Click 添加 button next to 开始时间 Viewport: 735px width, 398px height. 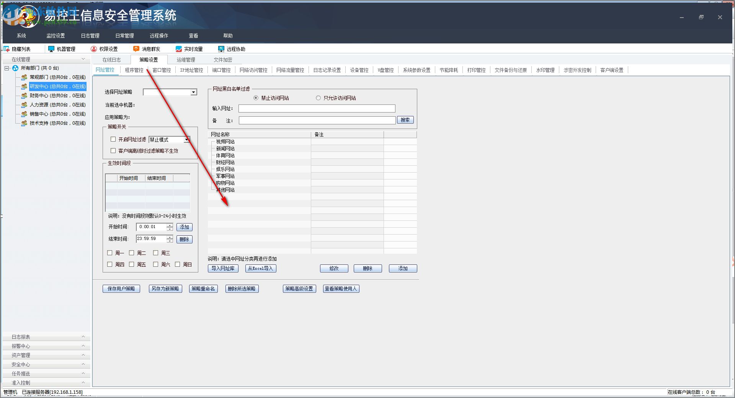coord(185,227)
